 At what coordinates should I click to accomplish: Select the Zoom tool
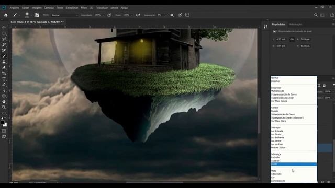click(x=4, y=107)
